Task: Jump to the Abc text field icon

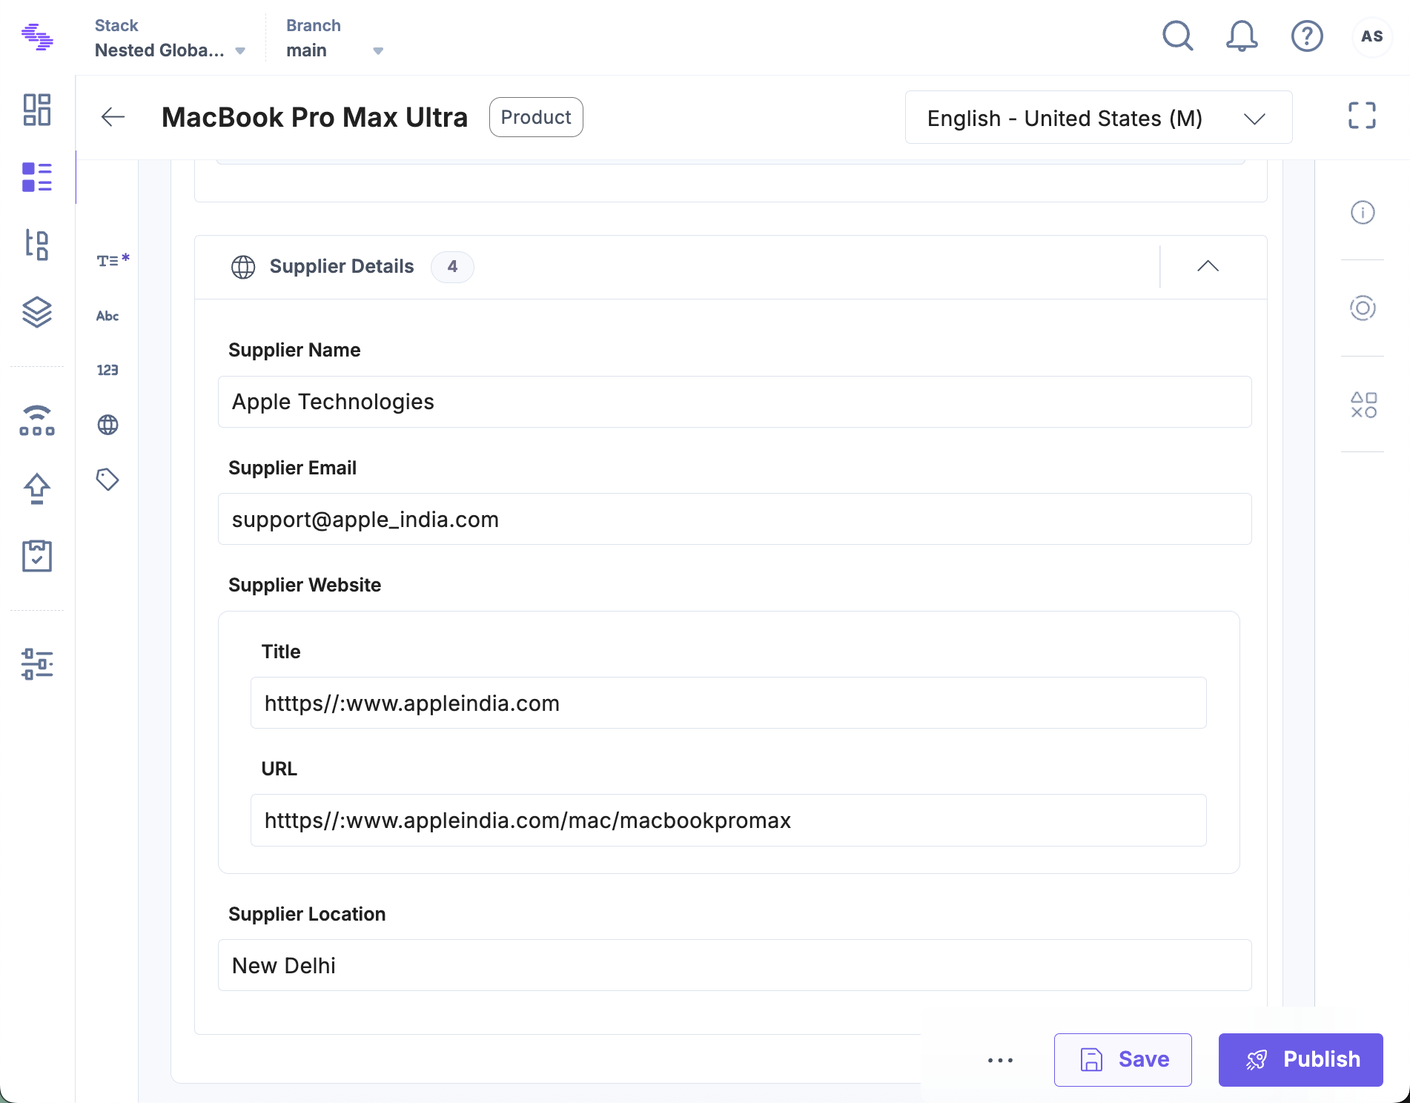Action: (107, 316)
